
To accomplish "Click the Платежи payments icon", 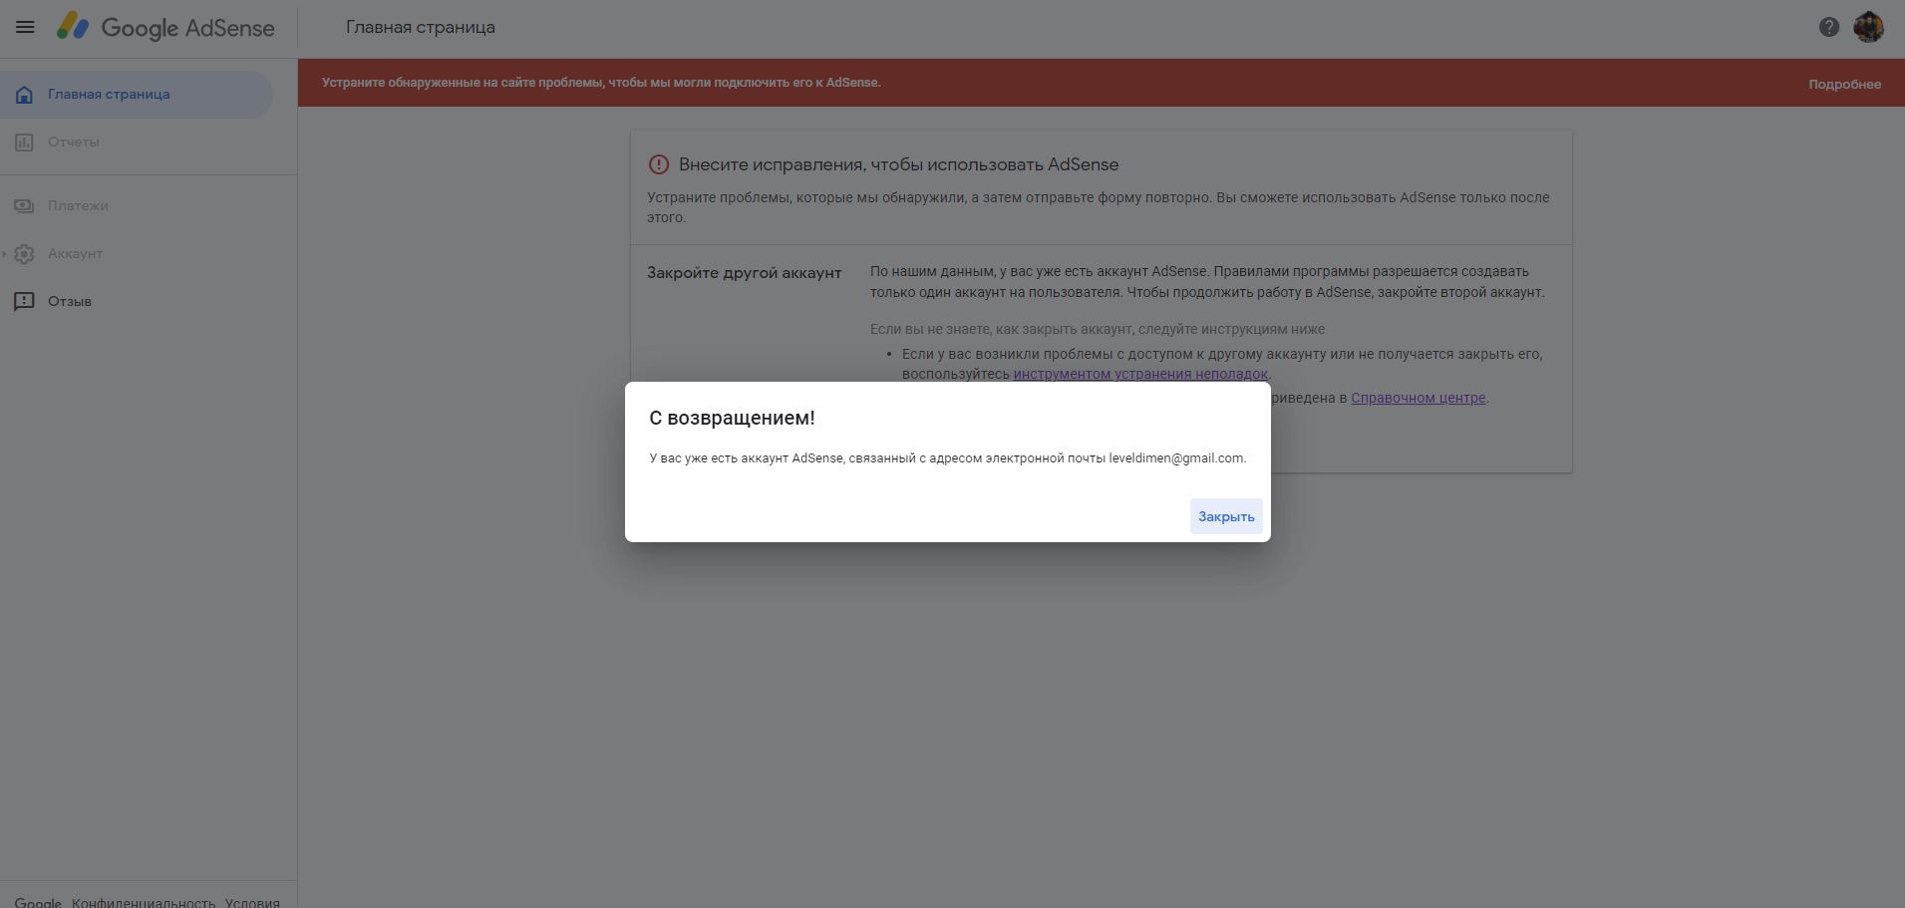I will point(25,206).
